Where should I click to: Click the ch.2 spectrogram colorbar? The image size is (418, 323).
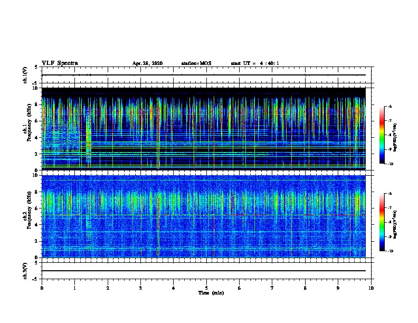pos(382,222)
